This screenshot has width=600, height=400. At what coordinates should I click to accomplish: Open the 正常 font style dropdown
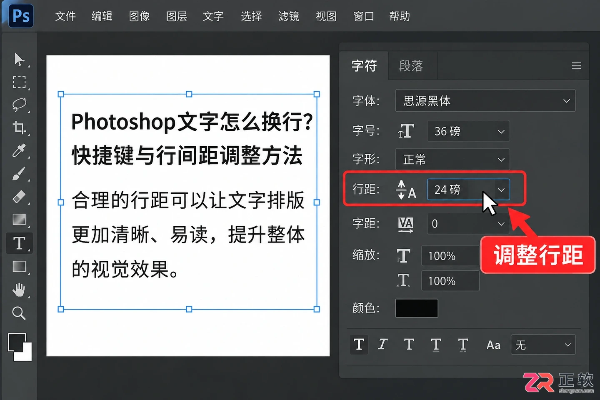(452, 159)
